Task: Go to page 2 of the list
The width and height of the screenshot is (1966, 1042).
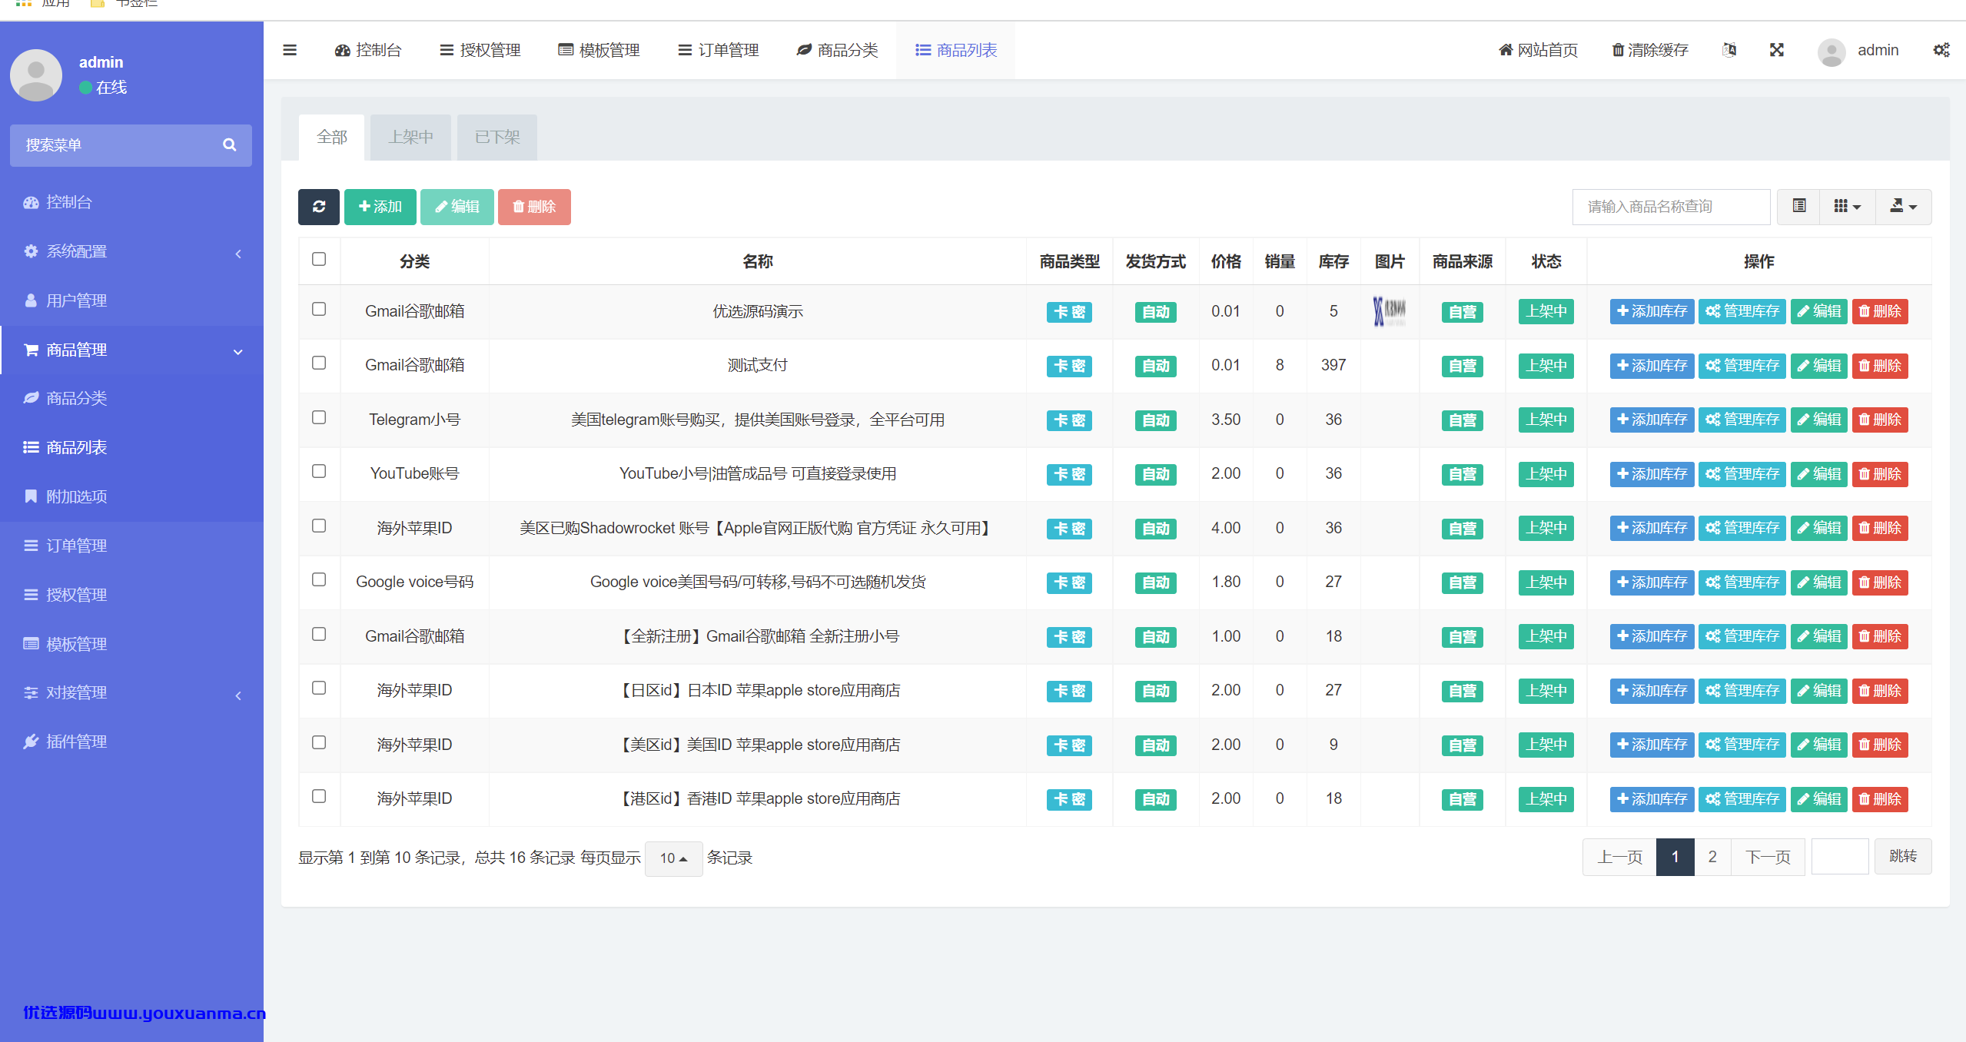Action: pos(1712,856)
